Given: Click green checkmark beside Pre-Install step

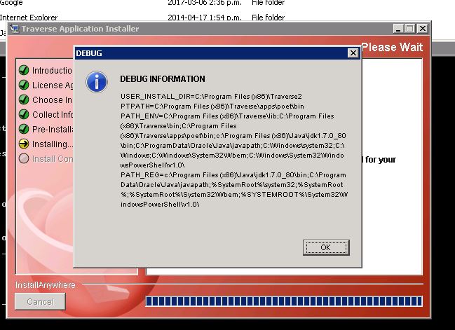Looking at the screenshot, I should tap(24, 129).
